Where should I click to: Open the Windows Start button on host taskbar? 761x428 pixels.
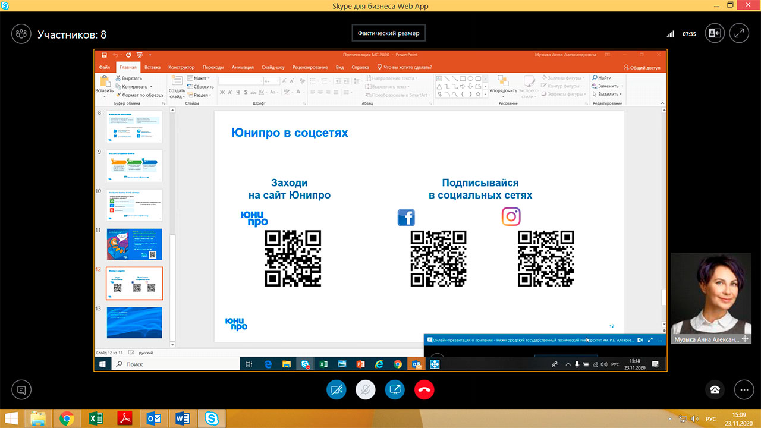pyautogui.click(x=11, y=418)
